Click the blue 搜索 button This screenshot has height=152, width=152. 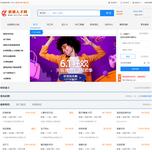107,13
